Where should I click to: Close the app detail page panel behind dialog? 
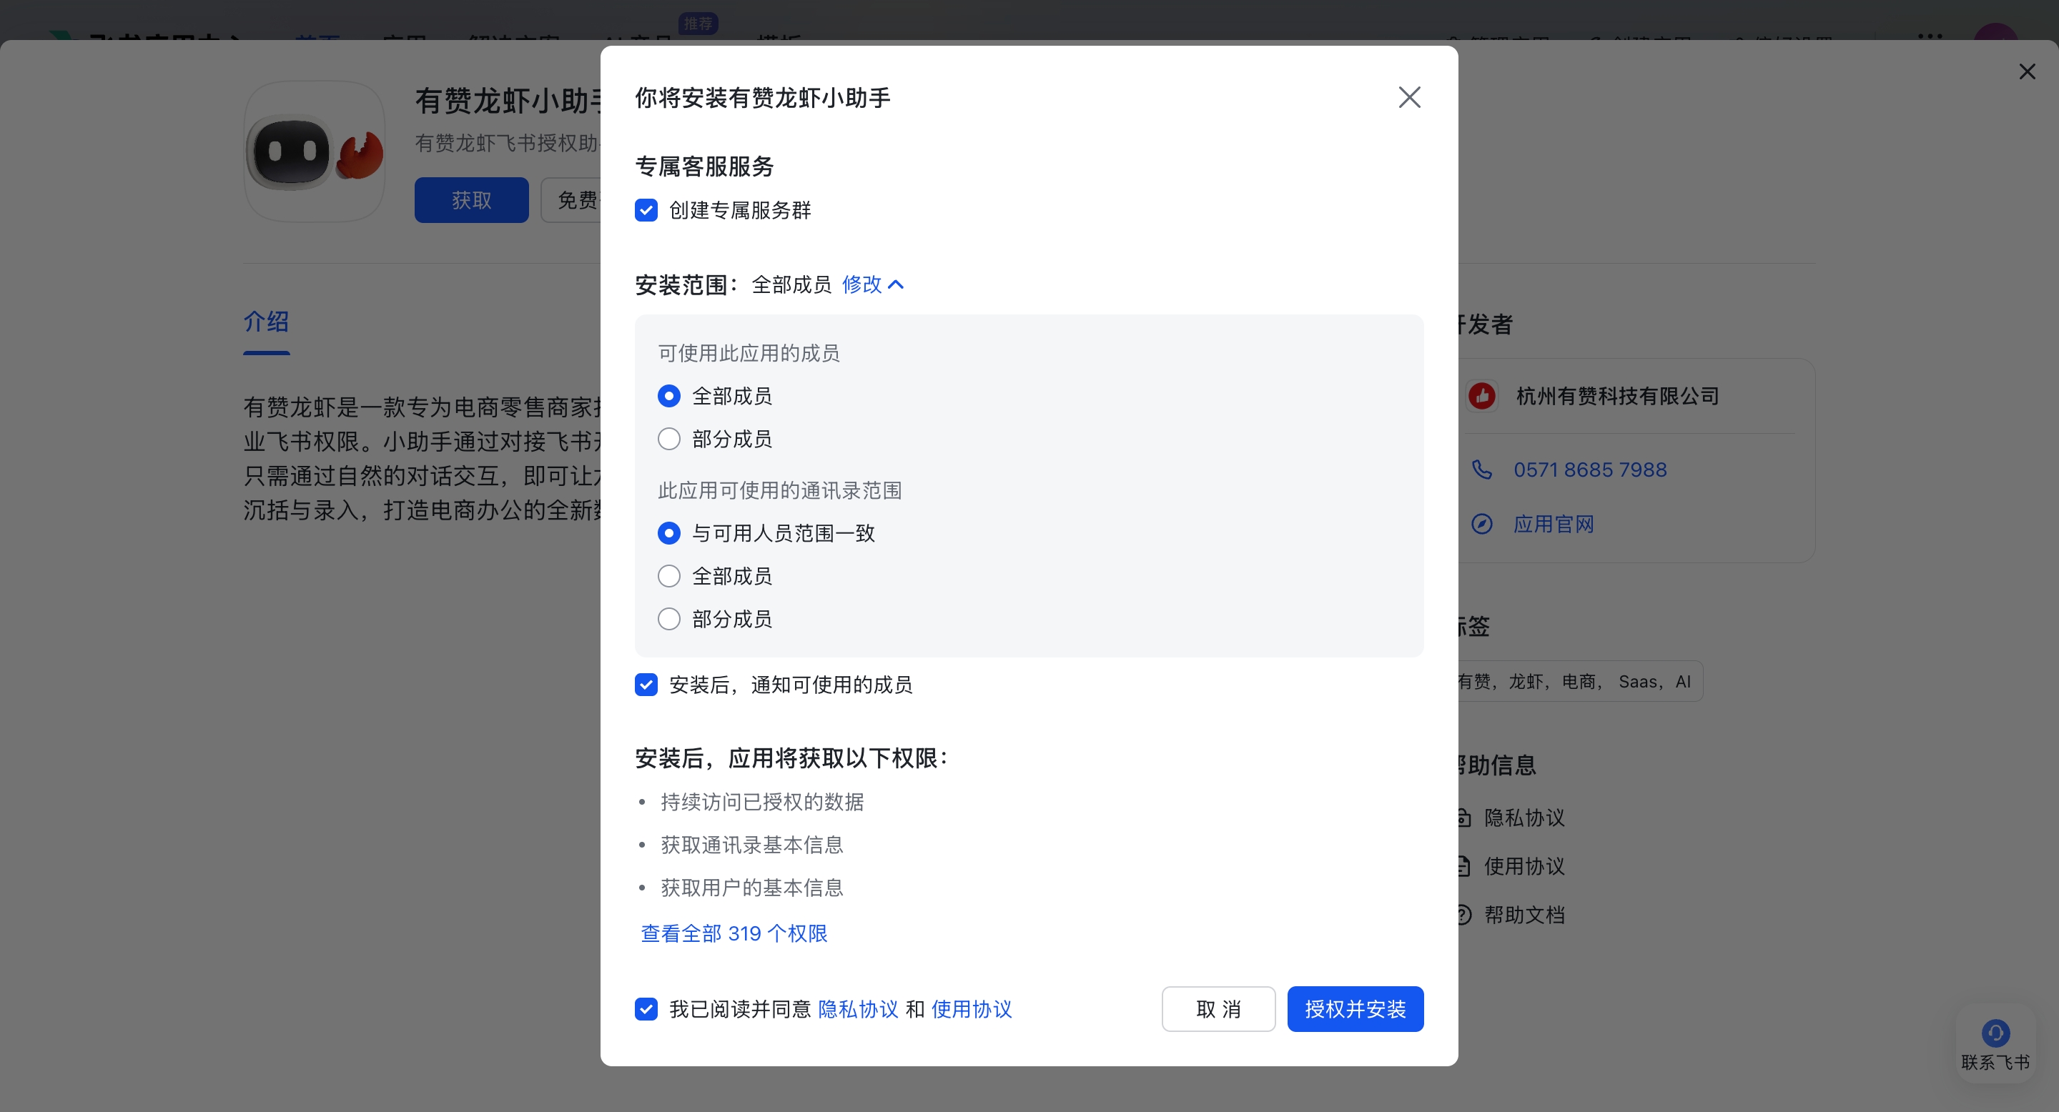2027,72
